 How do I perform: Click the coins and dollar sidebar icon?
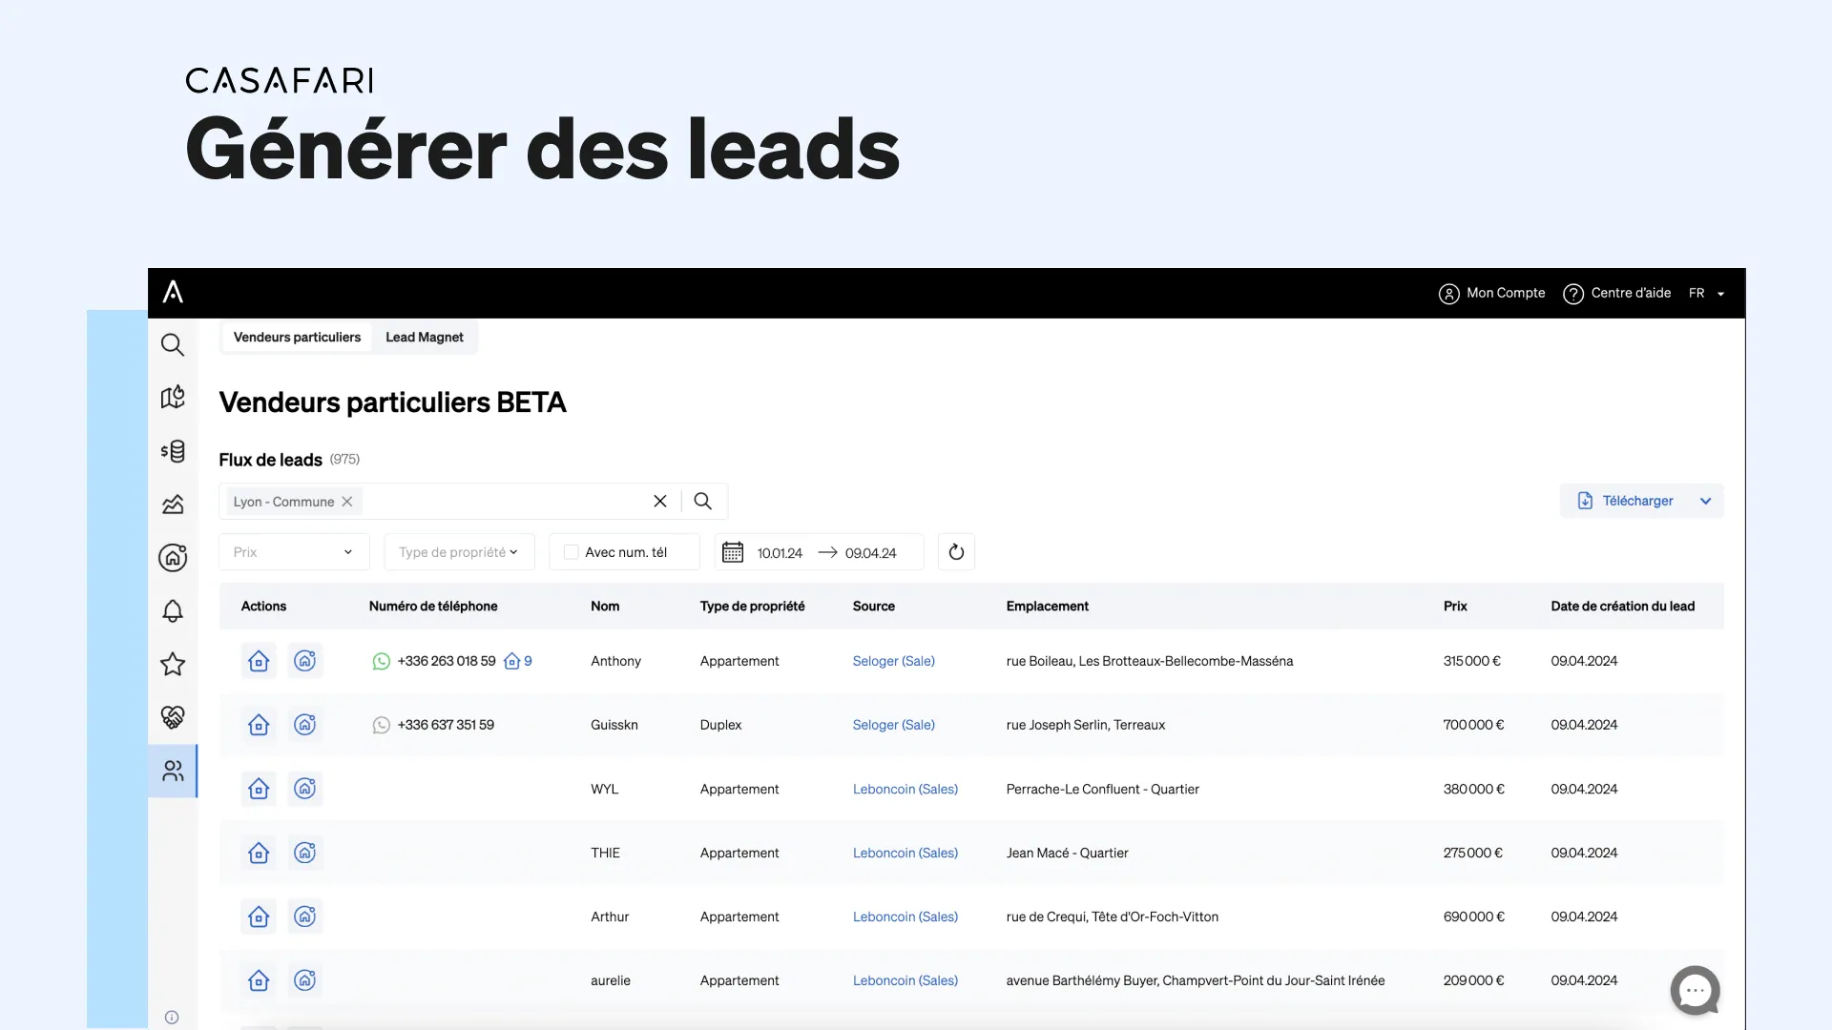[x=173, y=451]
